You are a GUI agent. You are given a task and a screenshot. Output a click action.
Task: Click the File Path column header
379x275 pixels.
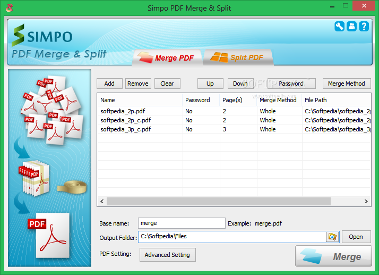(x=336, y=100)
